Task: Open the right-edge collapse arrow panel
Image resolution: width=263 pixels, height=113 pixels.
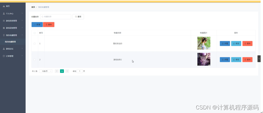Action: pos(259,59)
